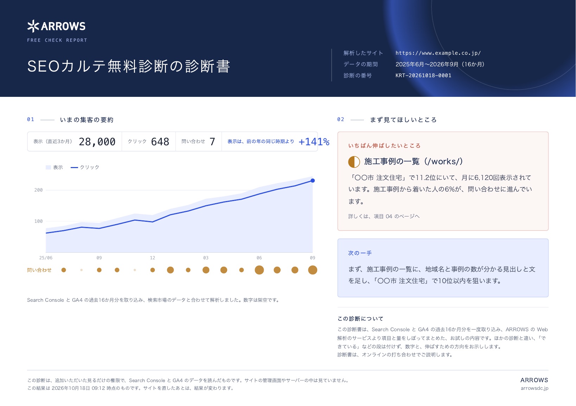
Task: Click the 表示 legend swatch
Action: (x=48, y=167)
